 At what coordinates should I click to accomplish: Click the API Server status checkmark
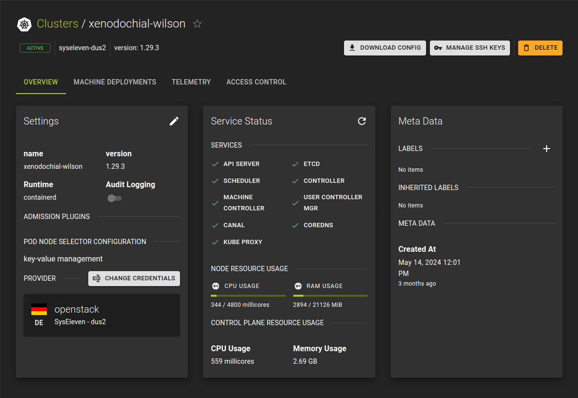(216, 164)
